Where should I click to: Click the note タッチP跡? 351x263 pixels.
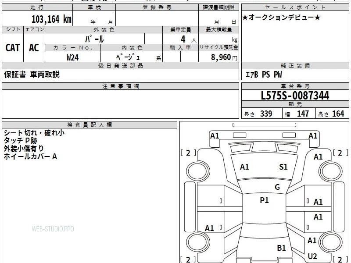pos(20,141)
